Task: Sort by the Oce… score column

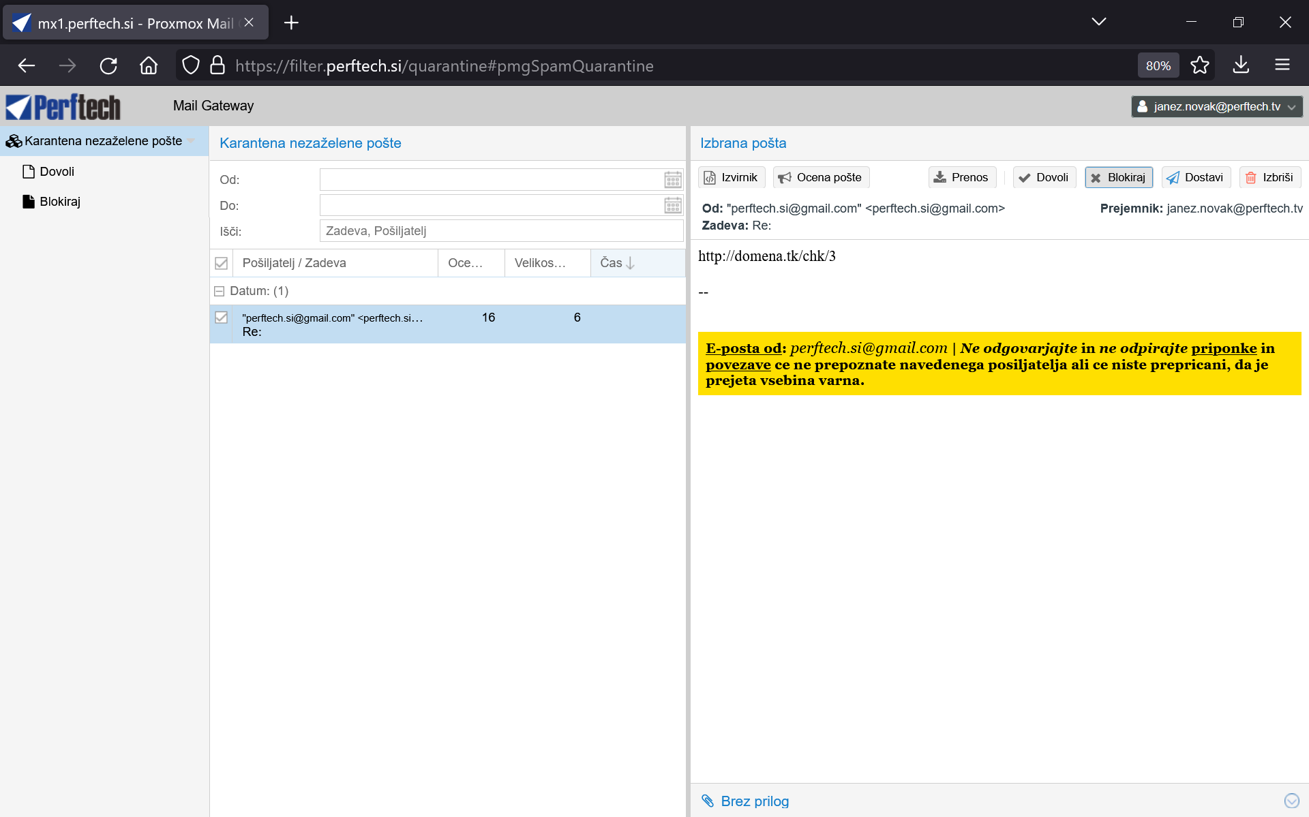Action: click(471, 263)
